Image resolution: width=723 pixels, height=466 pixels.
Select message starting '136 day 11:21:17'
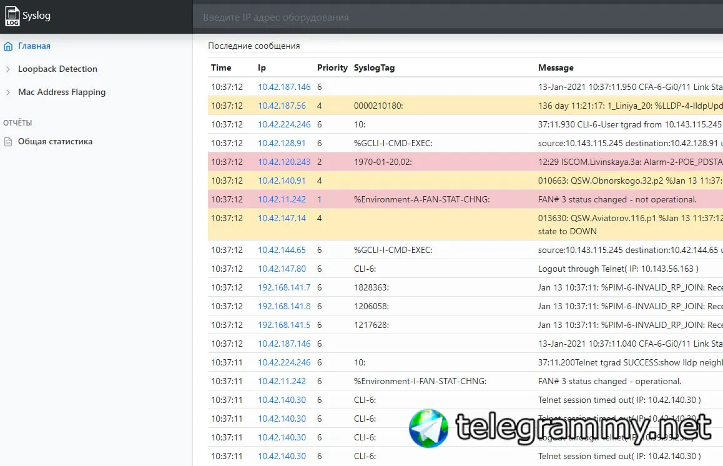631,106
